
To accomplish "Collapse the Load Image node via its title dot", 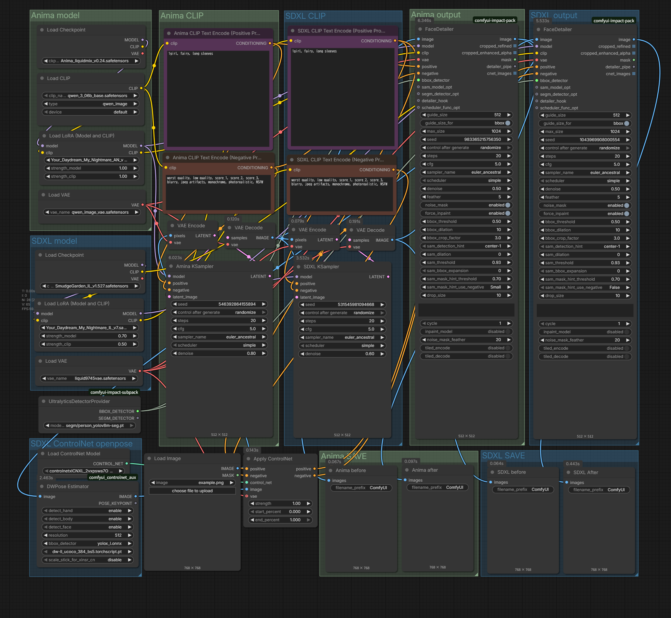I will [x=149, y=458].
